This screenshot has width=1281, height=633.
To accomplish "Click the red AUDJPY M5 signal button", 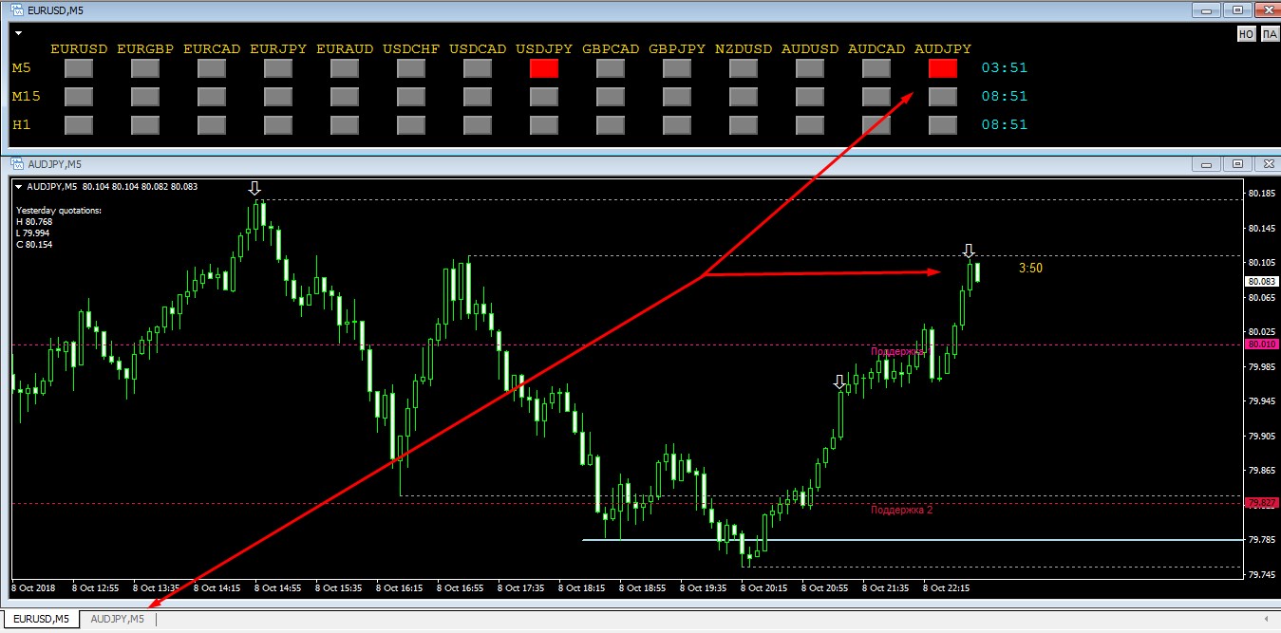I will (943, 68).
